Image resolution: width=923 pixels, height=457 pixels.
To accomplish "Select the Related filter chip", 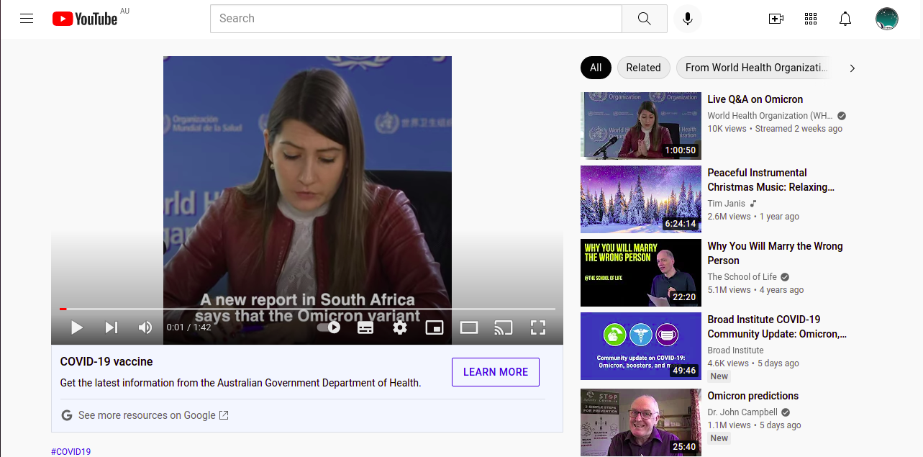I will click(x=643, y=68).
